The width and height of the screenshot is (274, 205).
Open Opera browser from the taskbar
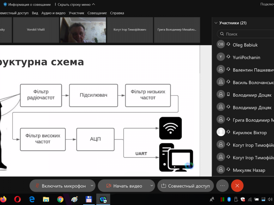(17, 199)
